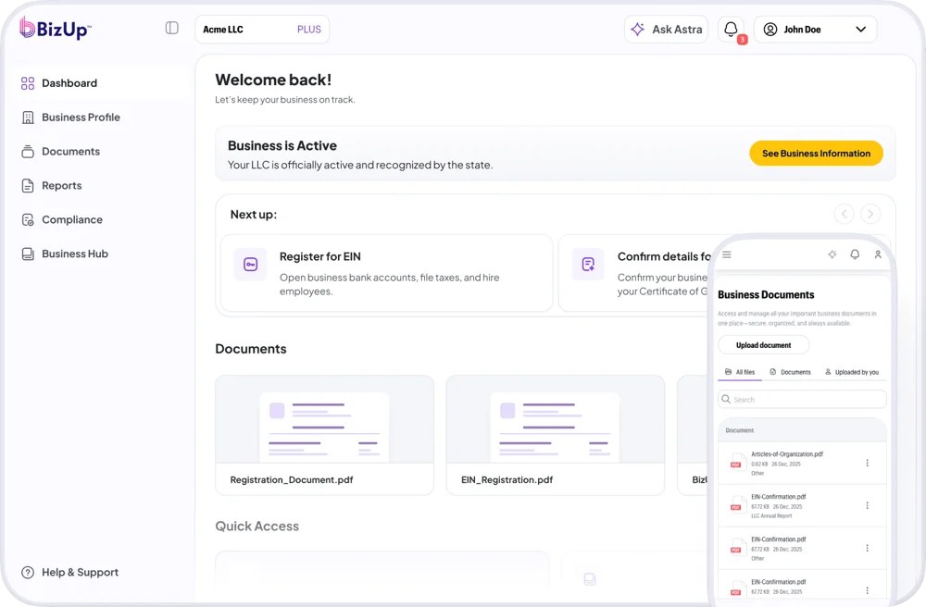The width and height of the screenshot is (926, 607).
Task: Open the EIN_Registration.pdf thumbnail
Action: 555,435
